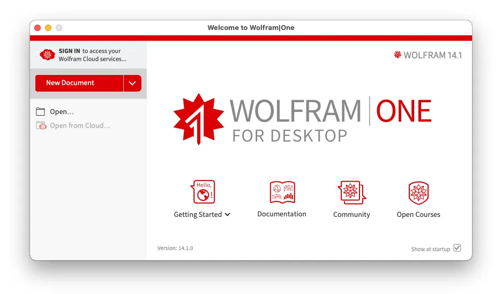This screenshot has width=502, height=294.
Task: Expand the Getting Started chevron
Action: pos(227,215)
